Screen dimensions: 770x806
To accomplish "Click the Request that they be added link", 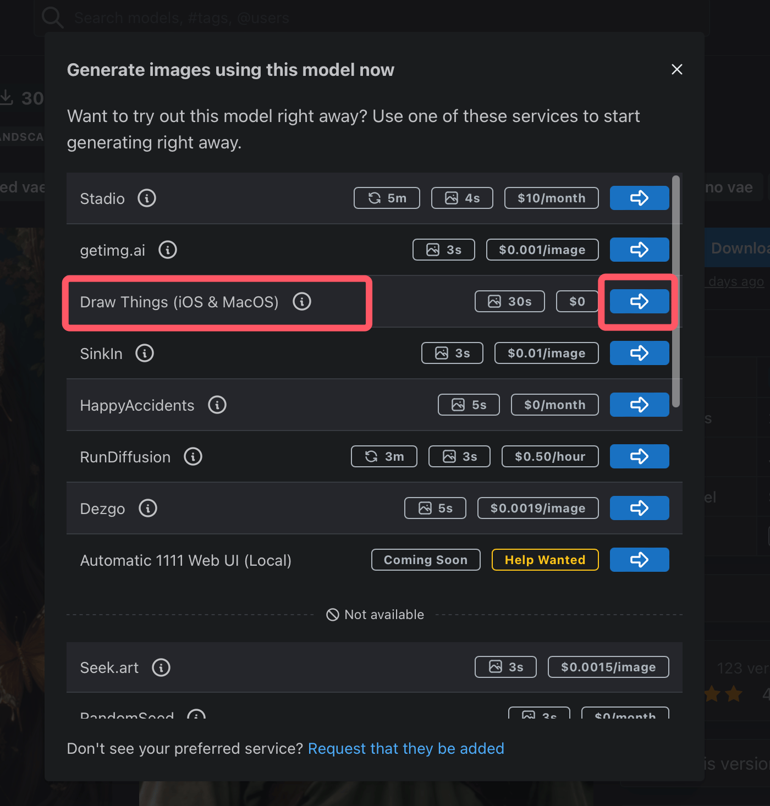I will point(406,748).
